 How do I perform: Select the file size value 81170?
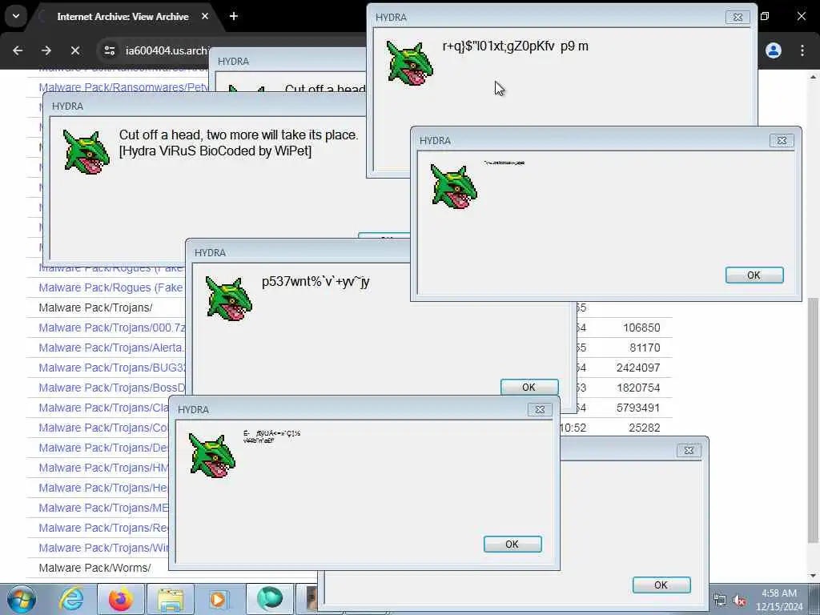pos(645,348)
